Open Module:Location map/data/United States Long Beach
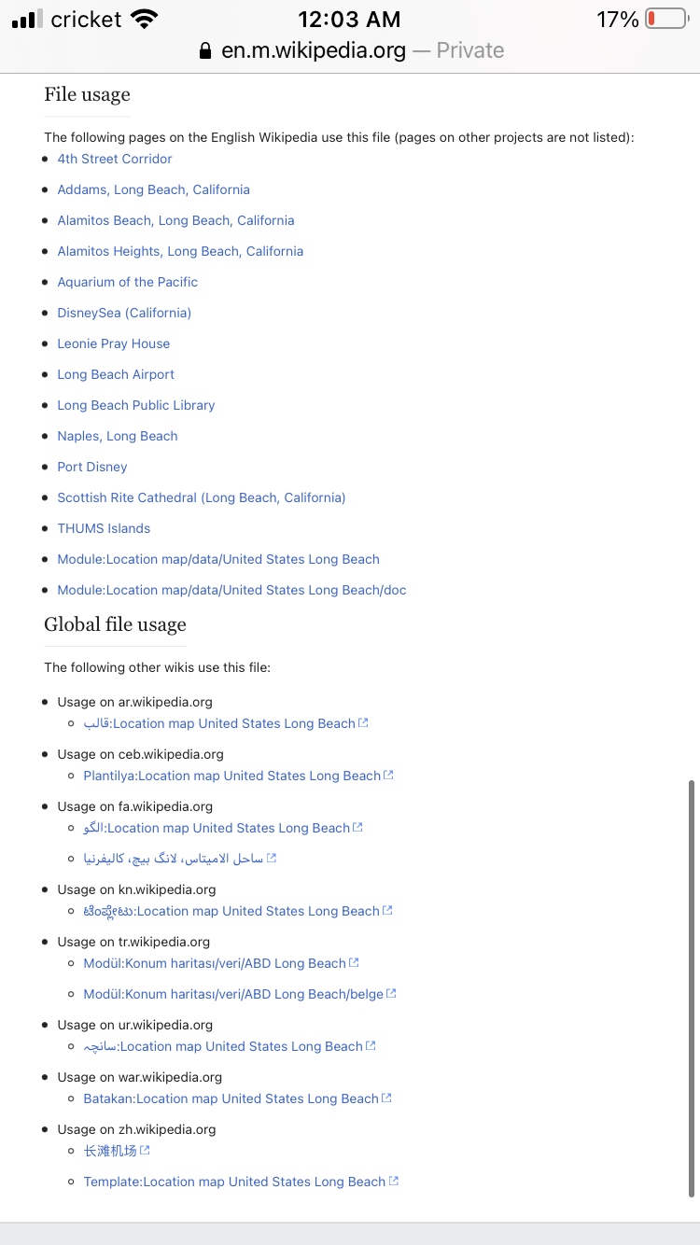The height and width of the screenshot is (1245, 700). pos(218,559)
